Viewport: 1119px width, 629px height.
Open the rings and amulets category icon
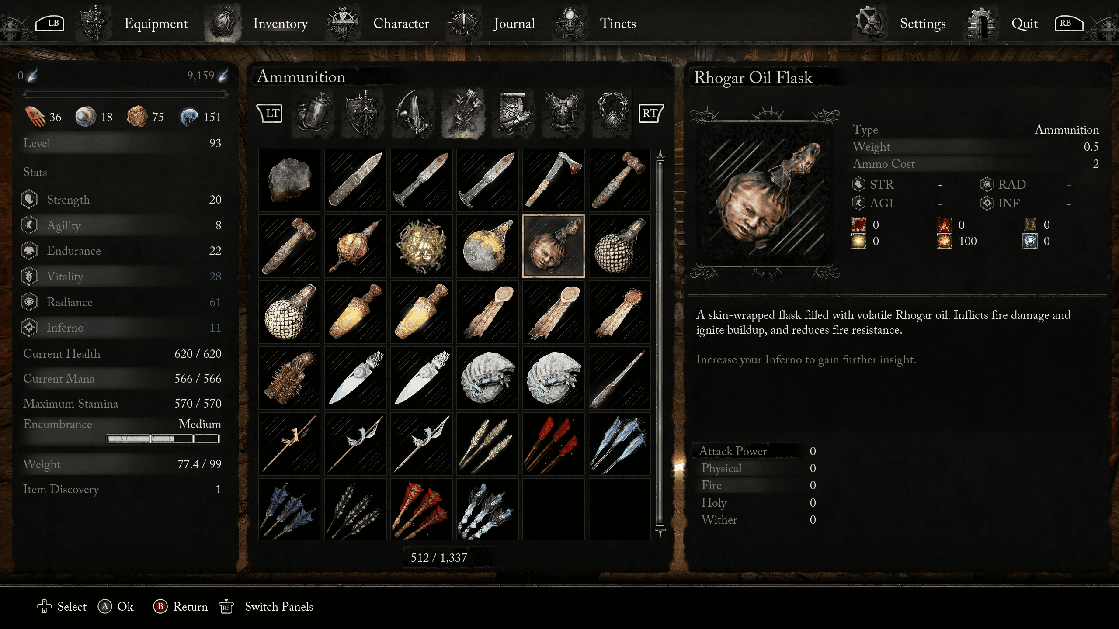(x=613, y=114)
